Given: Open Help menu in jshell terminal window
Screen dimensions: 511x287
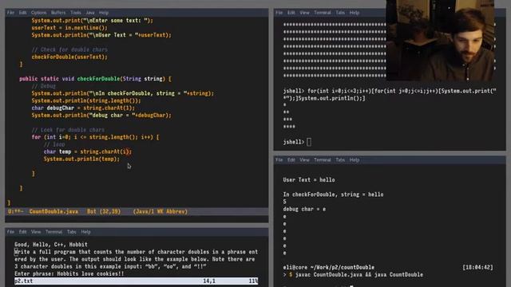Looking at the screenshot, I should (355, 13).
